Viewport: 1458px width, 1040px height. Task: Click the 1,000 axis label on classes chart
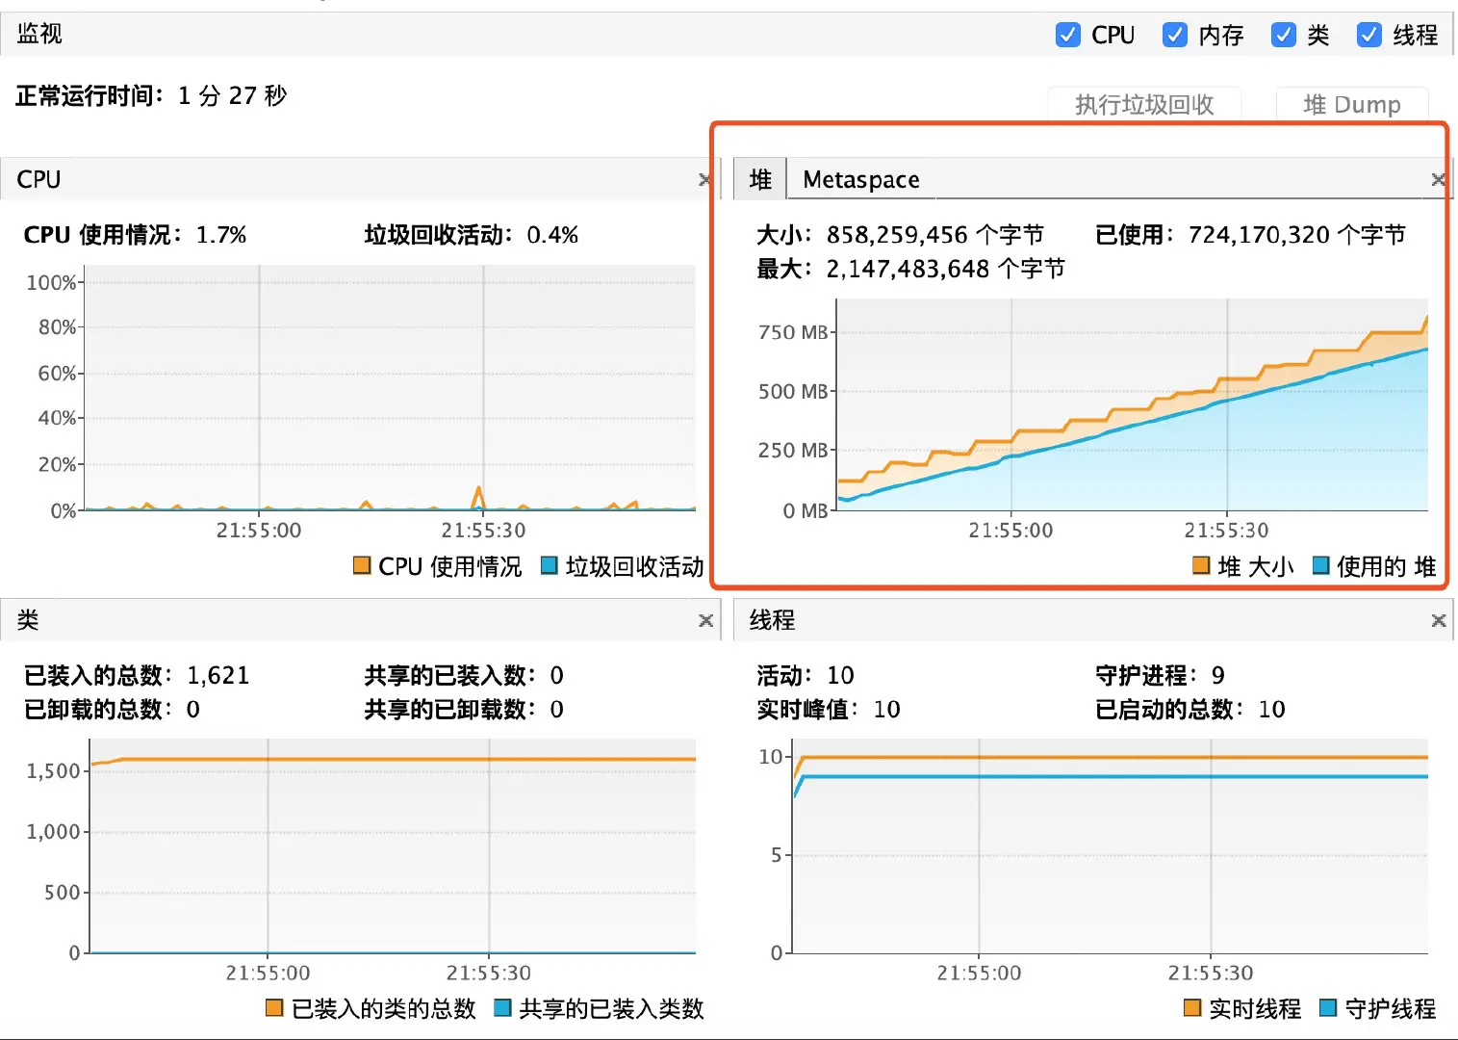pos(54,832)
